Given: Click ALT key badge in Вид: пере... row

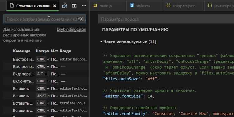Looking at the screenshot, I should pyautogui.click(x=40, y=74).
